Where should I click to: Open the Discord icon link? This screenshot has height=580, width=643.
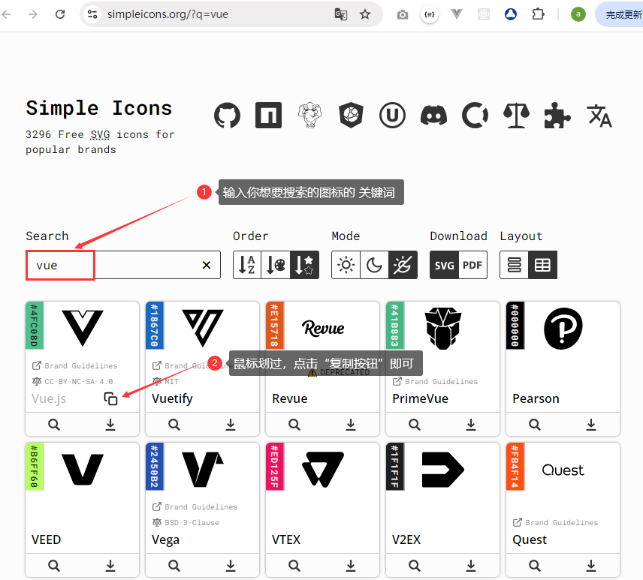click(x=434, y=115)
